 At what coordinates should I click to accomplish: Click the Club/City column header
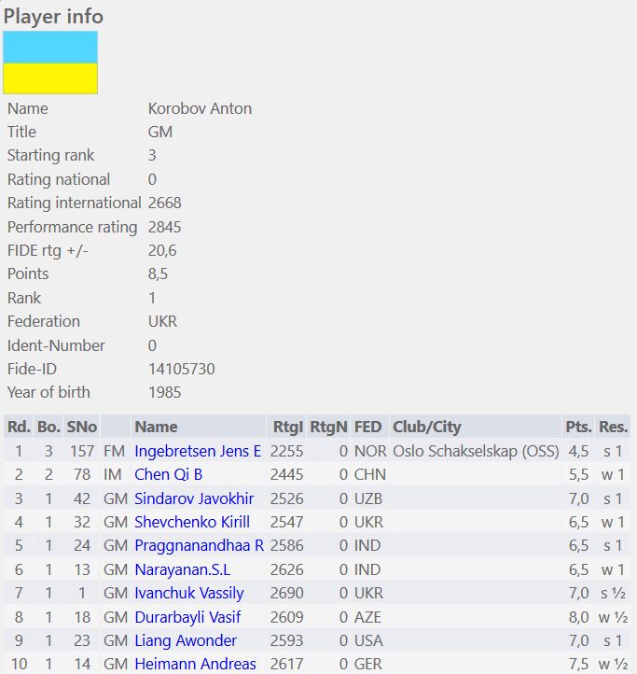pyautogui.click(x=427, y=427)
